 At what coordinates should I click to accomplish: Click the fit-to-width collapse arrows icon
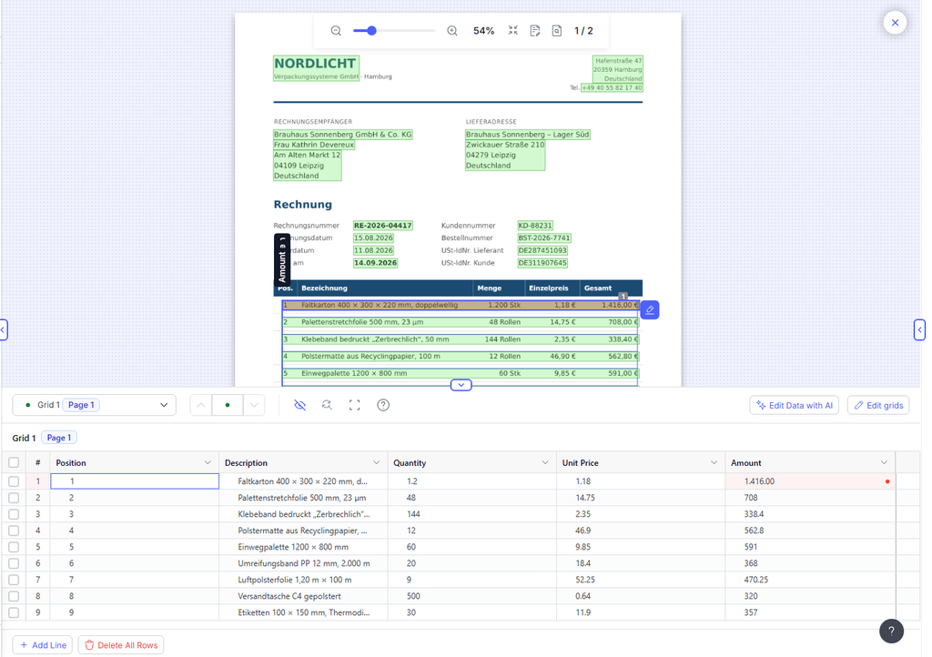point(513,30)
